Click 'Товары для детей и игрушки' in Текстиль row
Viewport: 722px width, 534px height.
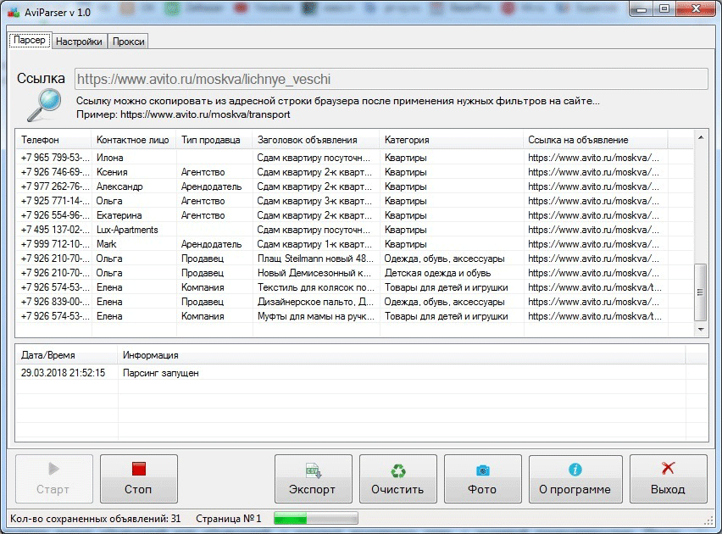coord(447,287)
